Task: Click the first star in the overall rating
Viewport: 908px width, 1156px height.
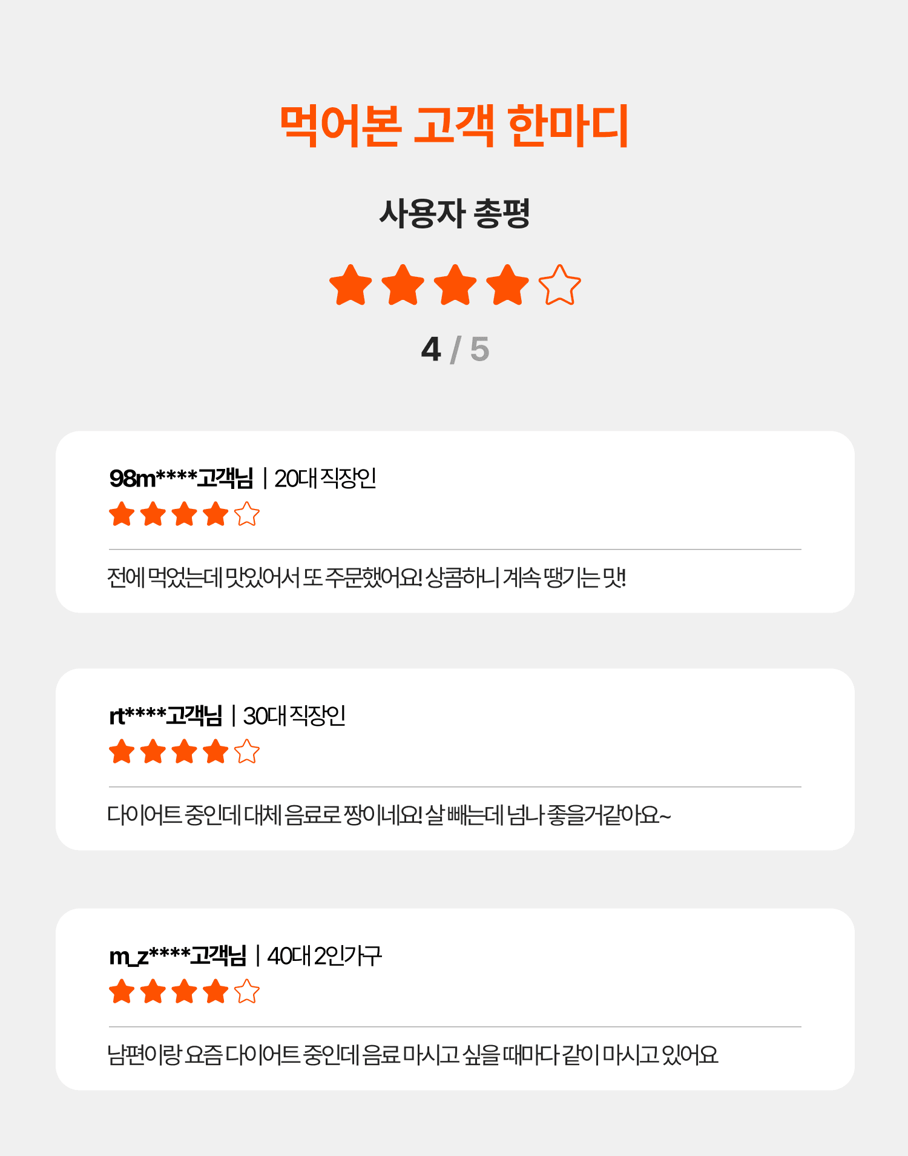Action: (350, 285)
